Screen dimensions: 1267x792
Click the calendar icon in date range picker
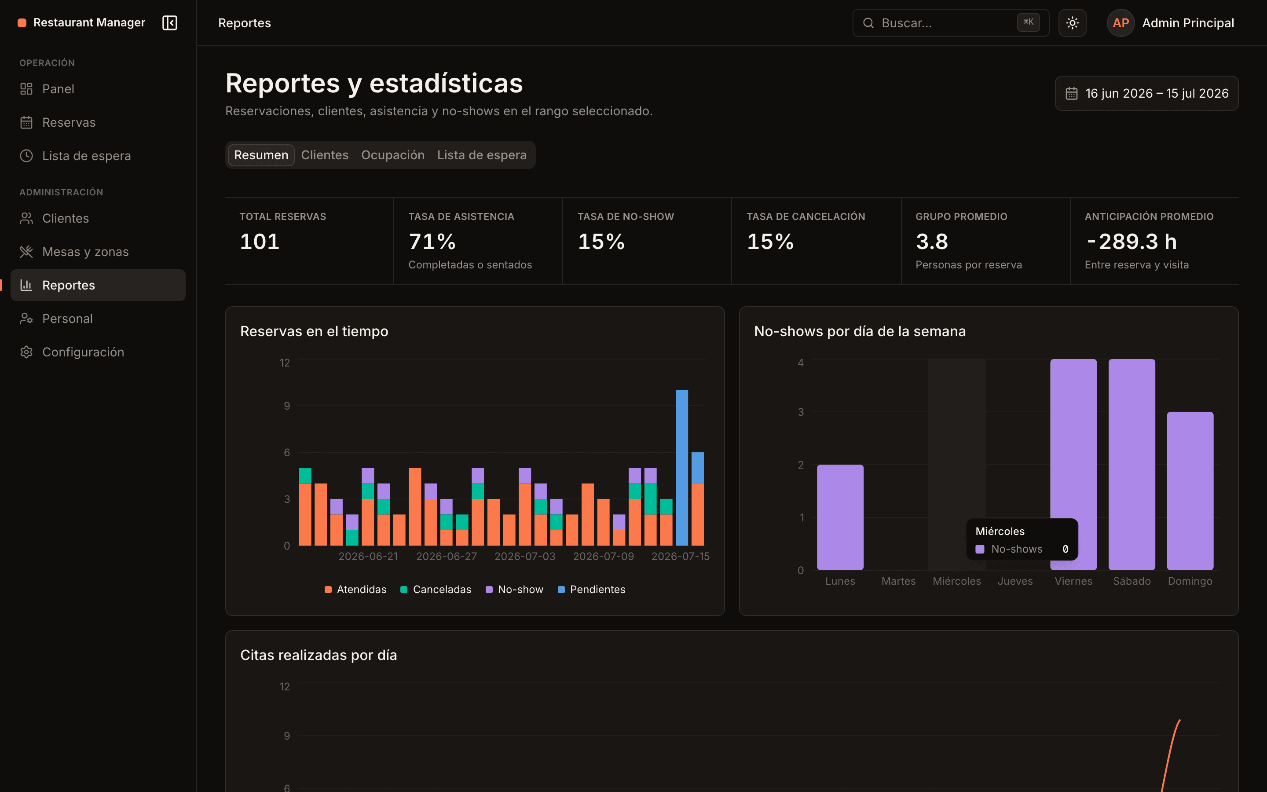[1072, 93]
